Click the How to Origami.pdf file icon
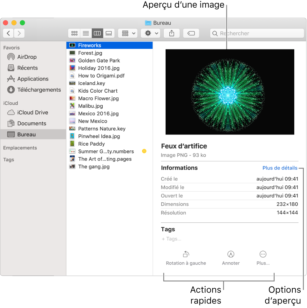The height and width of the screenshot is (308, 307). tap(72, 75)
